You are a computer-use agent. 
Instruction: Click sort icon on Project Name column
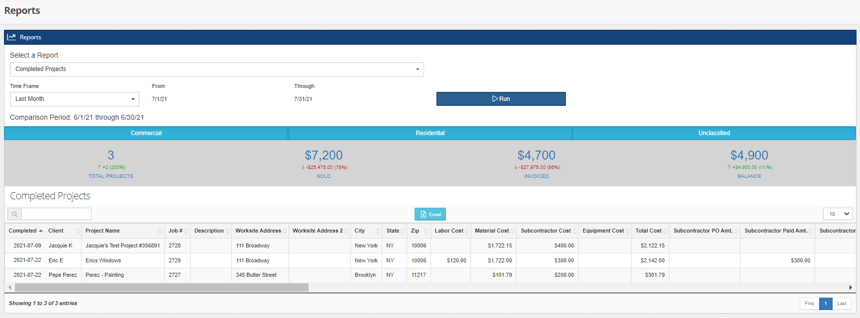point(160,231)
